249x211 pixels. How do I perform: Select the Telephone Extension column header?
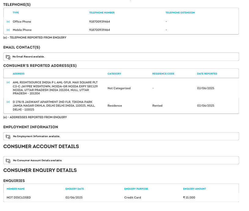click(x=180, y=13)
